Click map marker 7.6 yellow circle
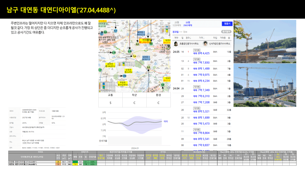Screen dimensions: 305x172 pos(134,56)
